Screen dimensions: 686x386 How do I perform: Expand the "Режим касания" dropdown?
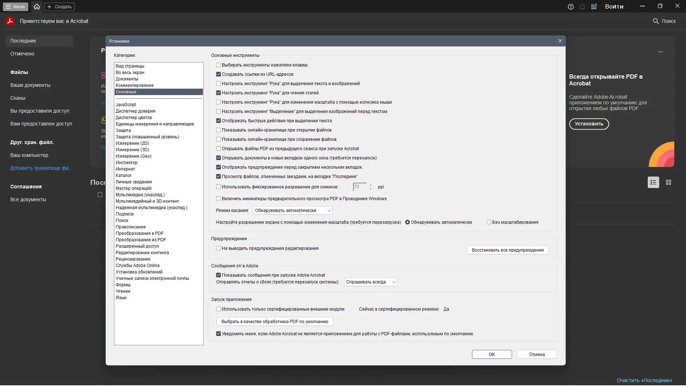tap(293, 211)
